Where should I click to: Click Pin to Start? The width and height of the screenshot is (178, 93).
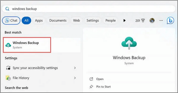point(103,87)
